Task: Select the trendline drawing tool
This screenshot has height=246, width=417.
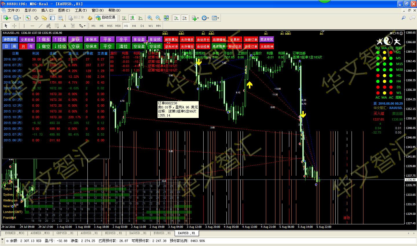Action: coord(40,26)
